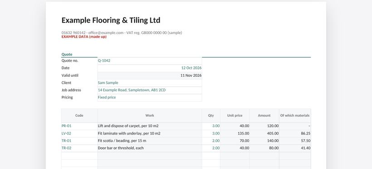This screenshot has width=372, height=169.
Task: Click the Unit price column header
Action: pyautogui.click(x=235, y=115)
